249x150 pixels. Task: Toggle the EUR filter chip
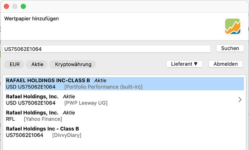(x=14, y=64)
